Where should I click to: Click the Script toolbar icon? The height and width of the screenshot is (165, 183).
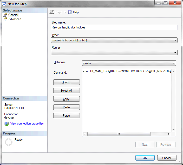pyautogui.click(x=51, y=12)
